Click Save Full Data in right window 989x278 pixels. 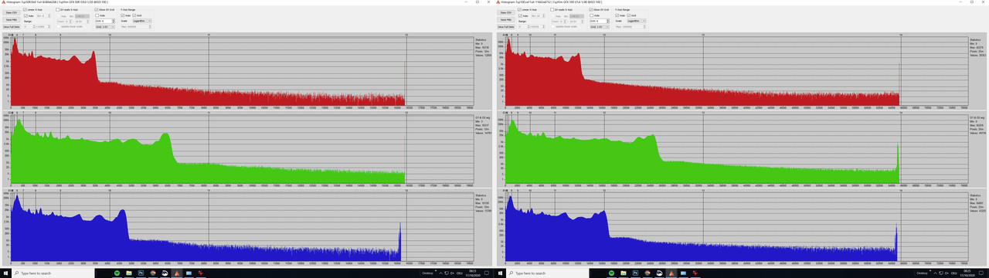point(506,27)
